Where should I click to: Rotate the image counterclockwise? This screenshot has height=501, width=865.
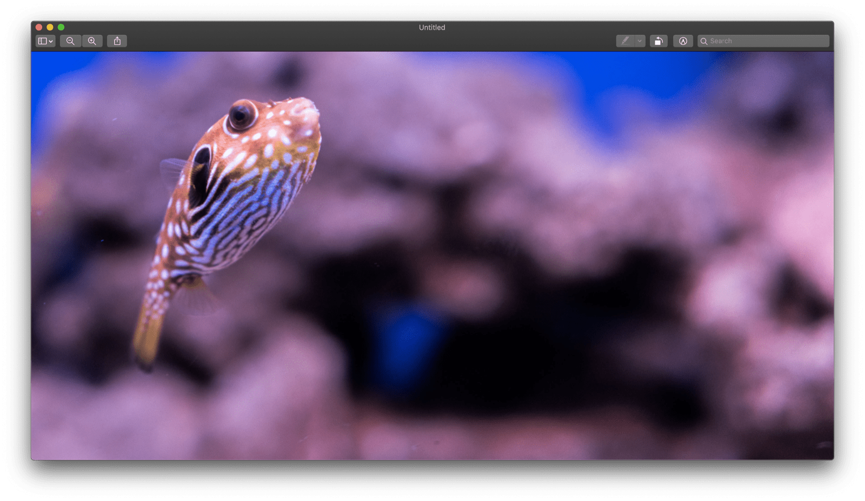658,41
